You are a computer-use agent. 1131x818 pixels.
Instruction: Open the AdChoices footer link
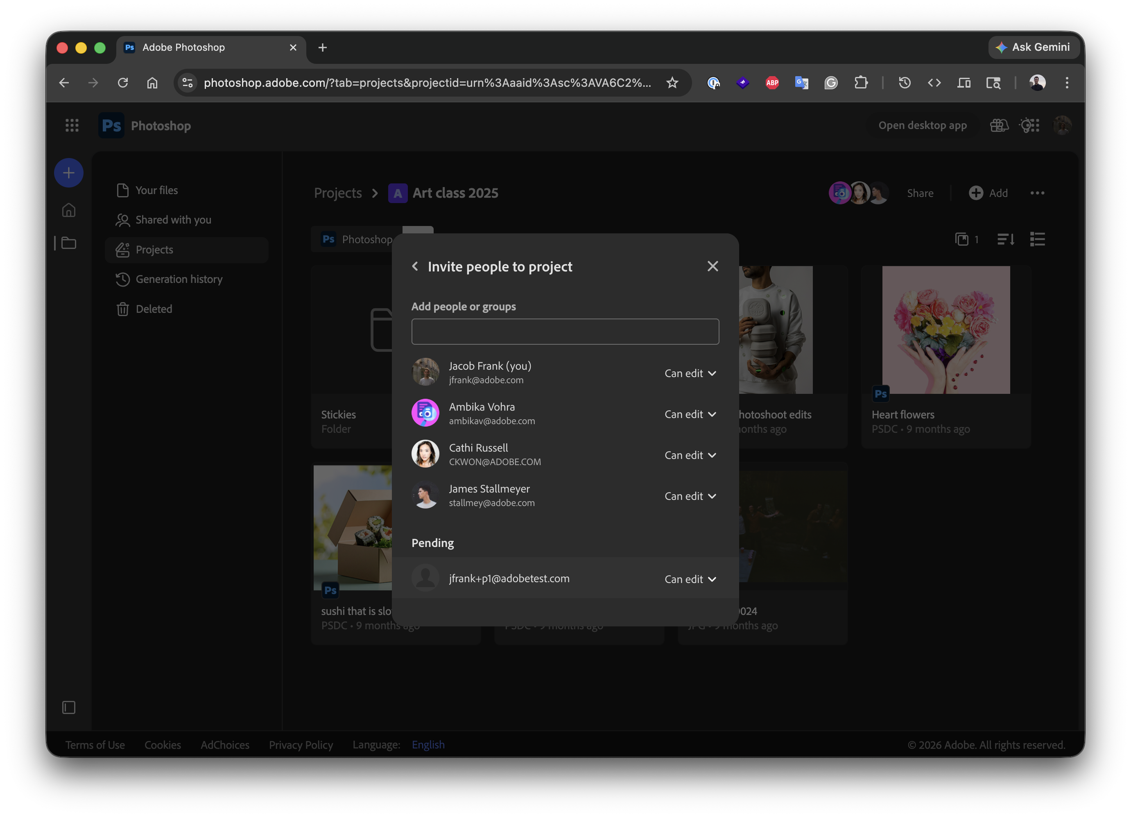(225, 745)
